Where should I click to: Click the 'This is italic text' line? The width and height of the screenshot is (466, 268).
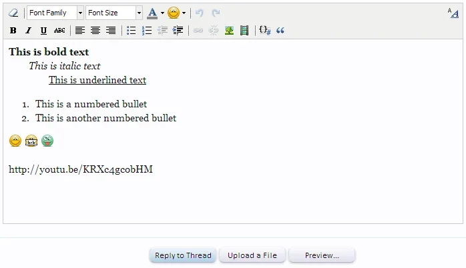pyautogui.click(x=65, y=66)
